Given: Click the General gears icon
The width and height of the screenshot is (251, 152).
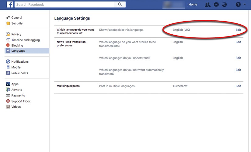Looking at the screenshot, I should click(8, 17).
